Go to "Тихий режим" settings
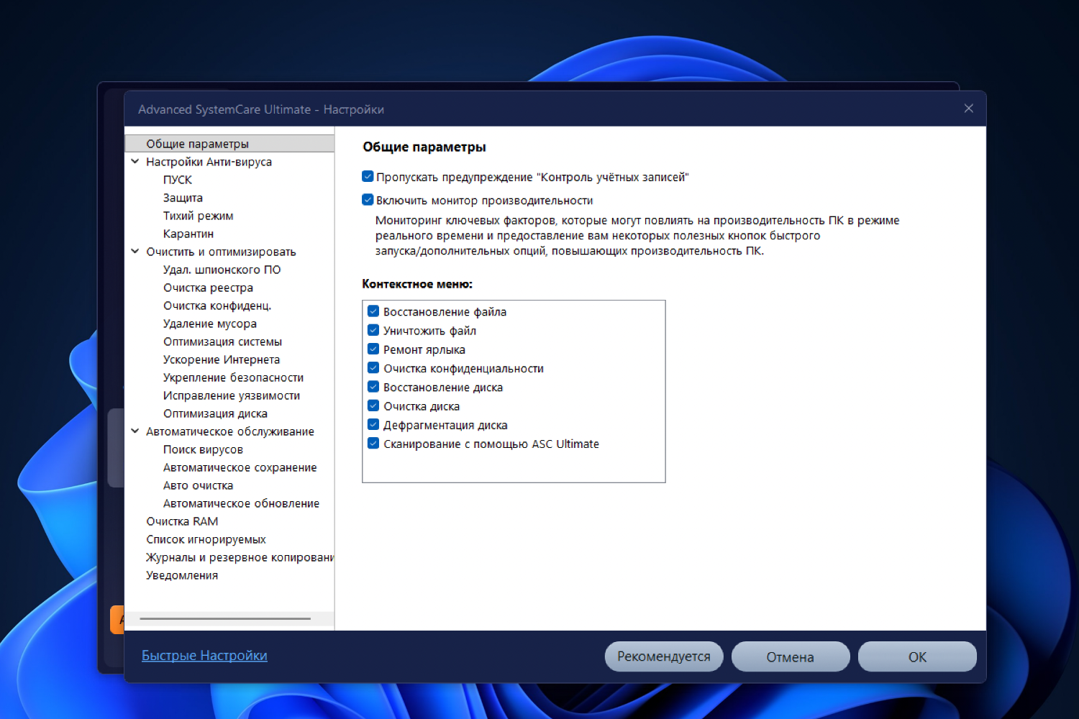The image size is (1079, 719). (x=198, y=216)
